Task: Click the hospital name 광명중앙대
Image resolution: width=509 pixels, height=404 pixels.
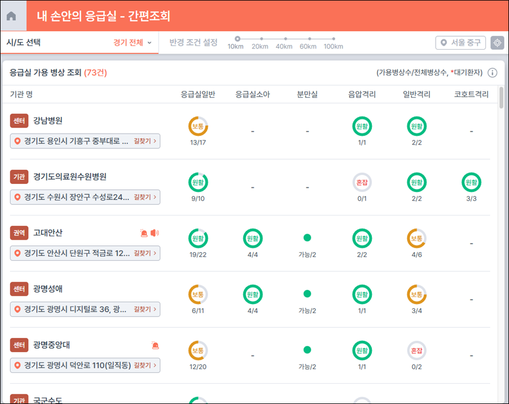Action: [x=51, y=345]
